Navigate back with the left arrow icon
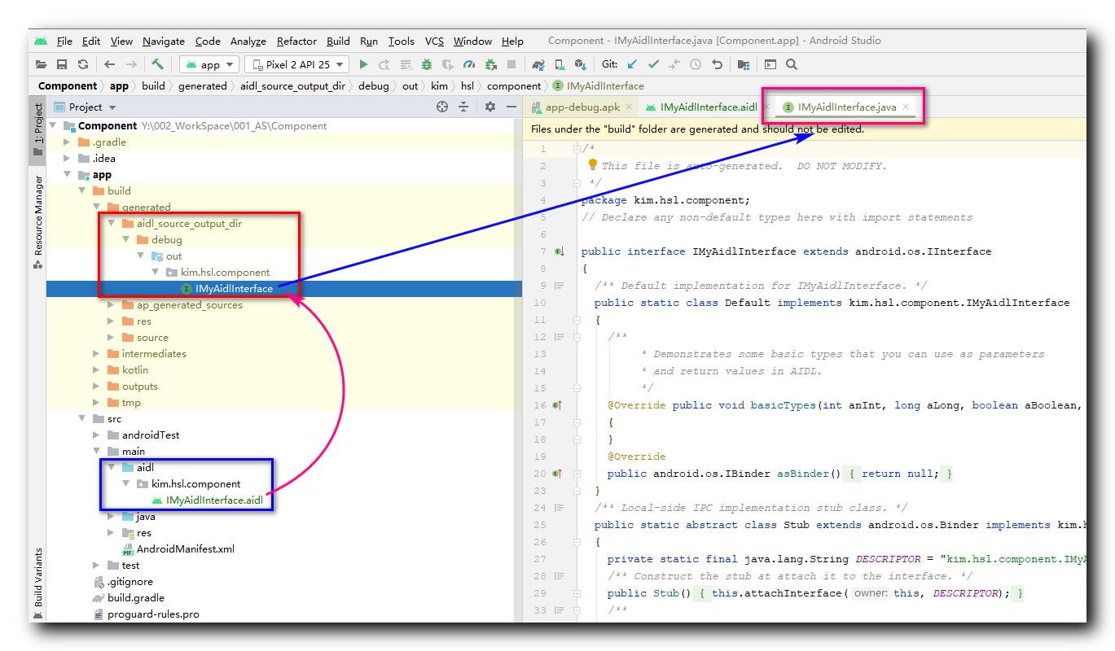Image resolution: width=1115 pixels, height=651 pixels. (x=109, y=64)
